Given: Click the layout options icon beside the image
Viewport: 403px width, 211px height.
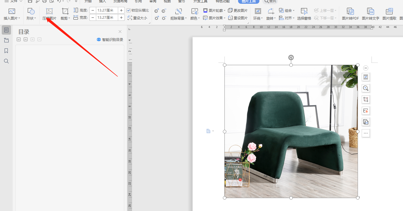Looking at the screenshot, I should point(366,77).
